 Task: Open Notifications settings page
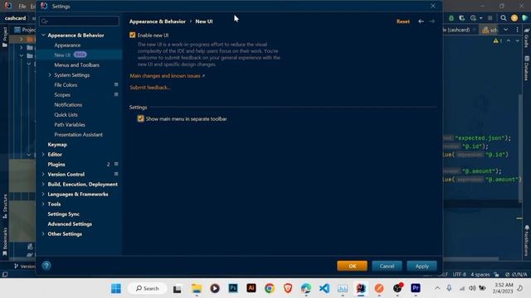coord(68,105)
